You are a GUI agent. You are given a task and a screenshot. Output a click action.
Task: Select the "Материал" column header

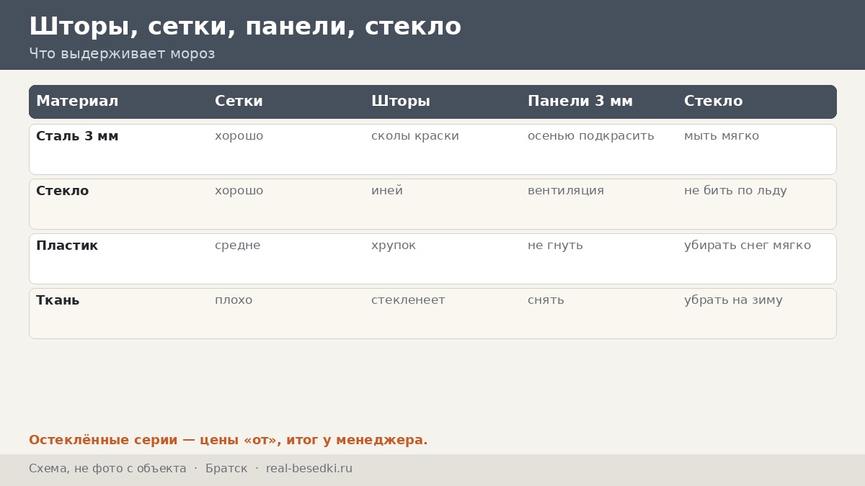click(77, 102)
